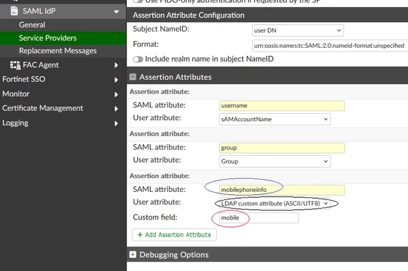This screenshot has width=408, height=271.
Task: Open the Monitor menu
Action: pos(16,94)
